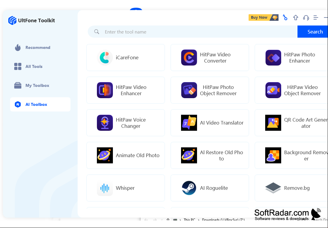Open the AI Restore Old Photo icon
This screenshot has height=228, width=328.
click(x=189, y=155)
